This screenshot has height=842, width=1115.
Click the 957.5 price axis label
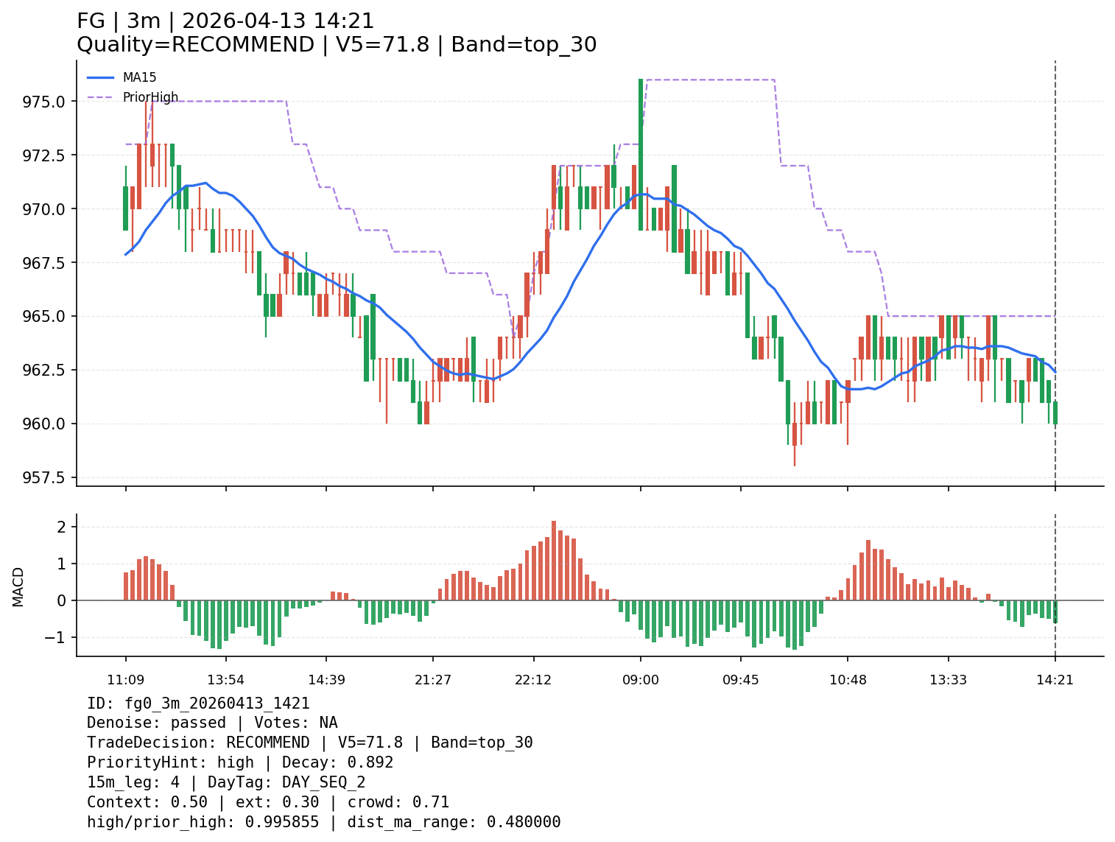point(46,477)
